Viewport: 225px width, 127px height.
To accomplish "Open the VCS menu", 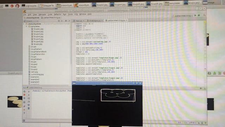I will click(x=76, y=14).
